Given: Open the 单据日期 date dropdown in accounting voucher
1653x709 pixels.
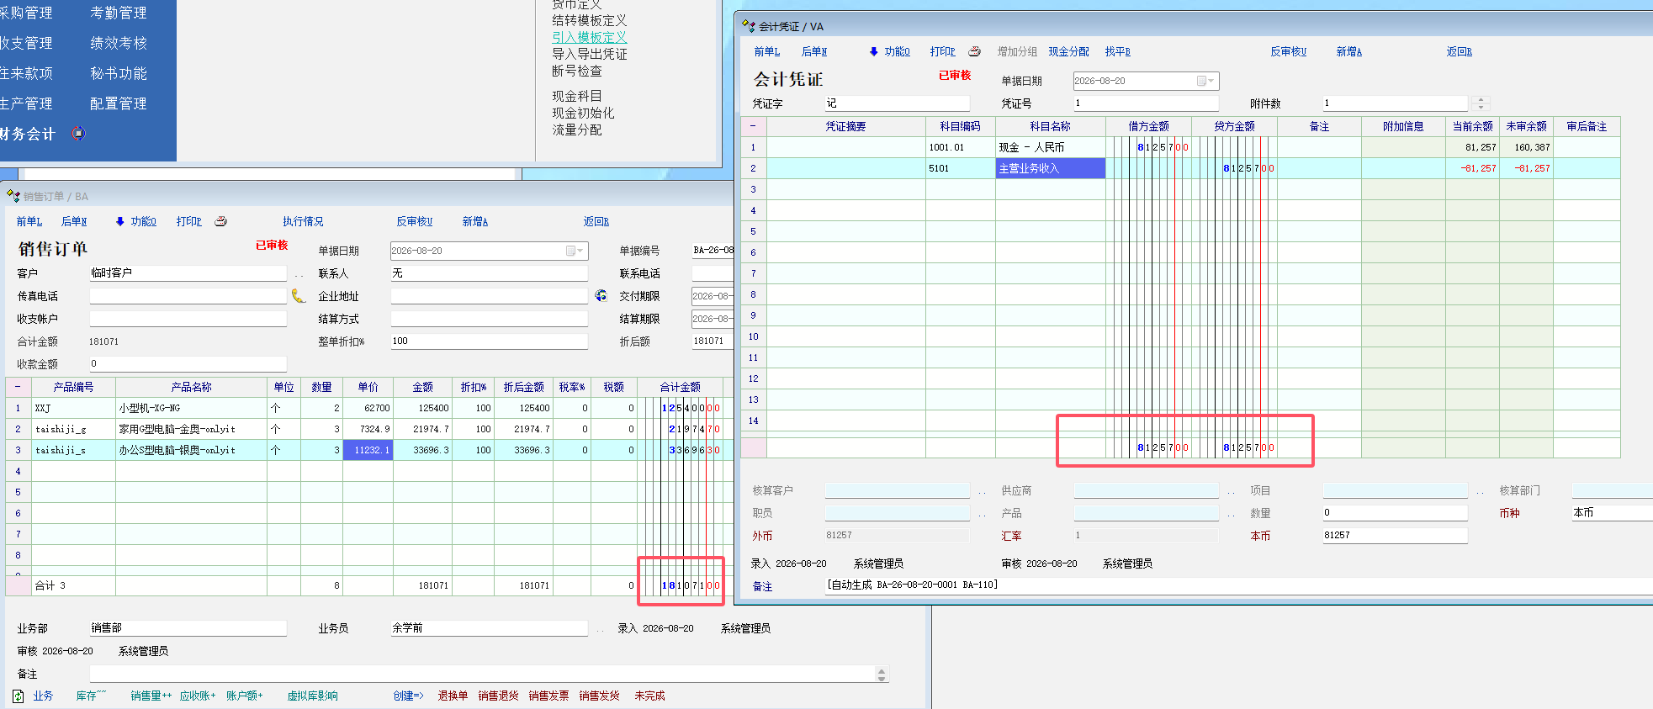Looking at the screenshot, I should tap(1205, 81).
